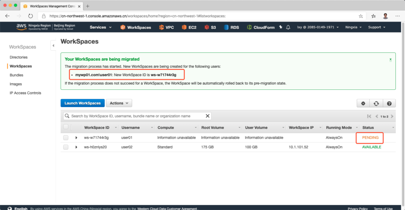Viewport: 405px width, 210px height.
Task: Toggle the select-all header checkbox
Action: (66, 127)
